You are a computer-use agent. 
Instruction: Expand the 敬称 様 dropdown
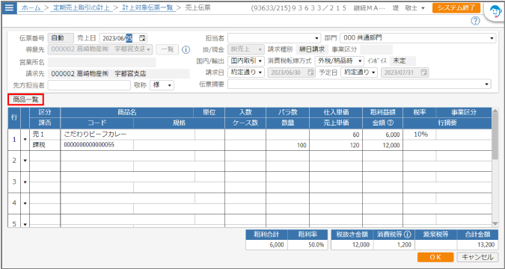coord(162,85)
